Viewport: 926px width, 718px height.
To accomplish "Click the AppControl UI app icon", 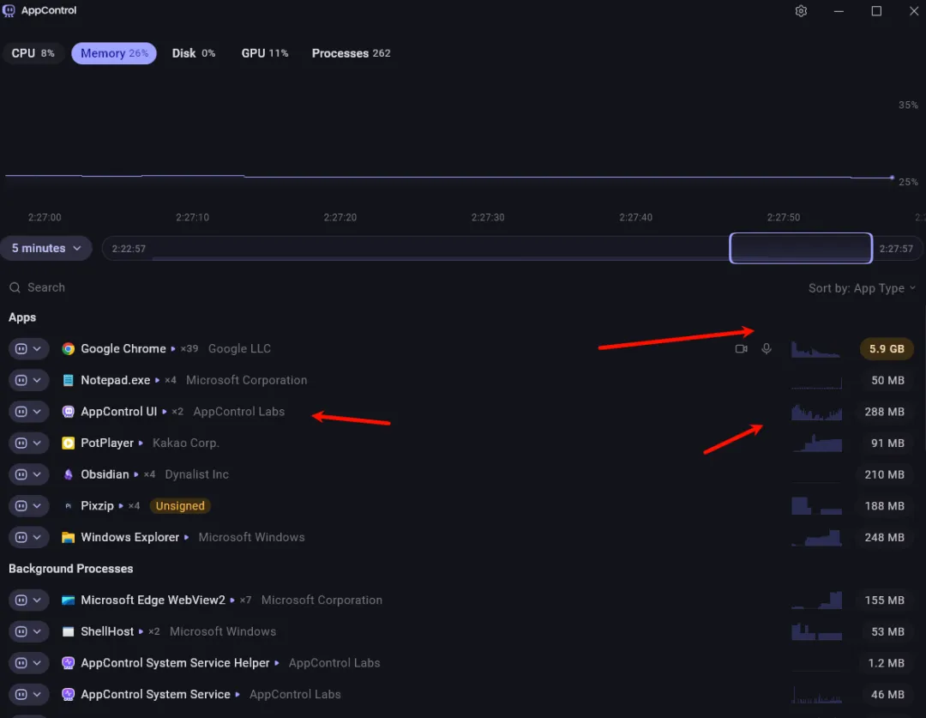I will (69, 411).
